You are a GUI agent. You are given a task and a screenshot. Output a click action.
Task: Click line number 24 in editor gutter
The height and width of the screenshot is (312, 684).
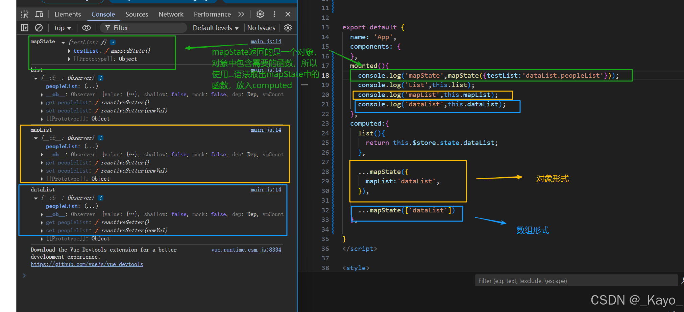pyautogui.click(x=325, y=133)
